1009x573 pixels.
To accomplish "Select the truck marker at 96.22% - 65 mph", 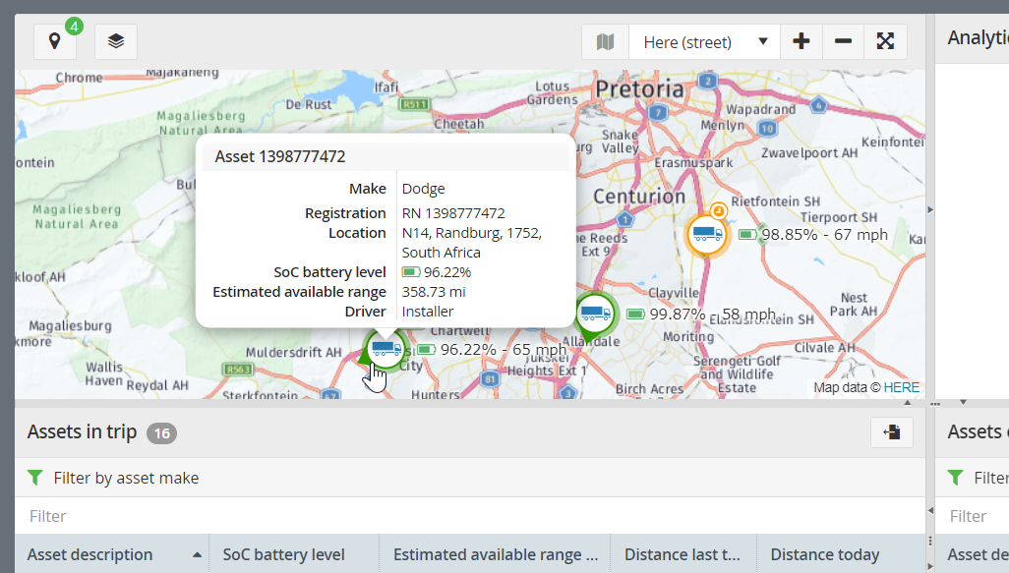I will (386, 349).
